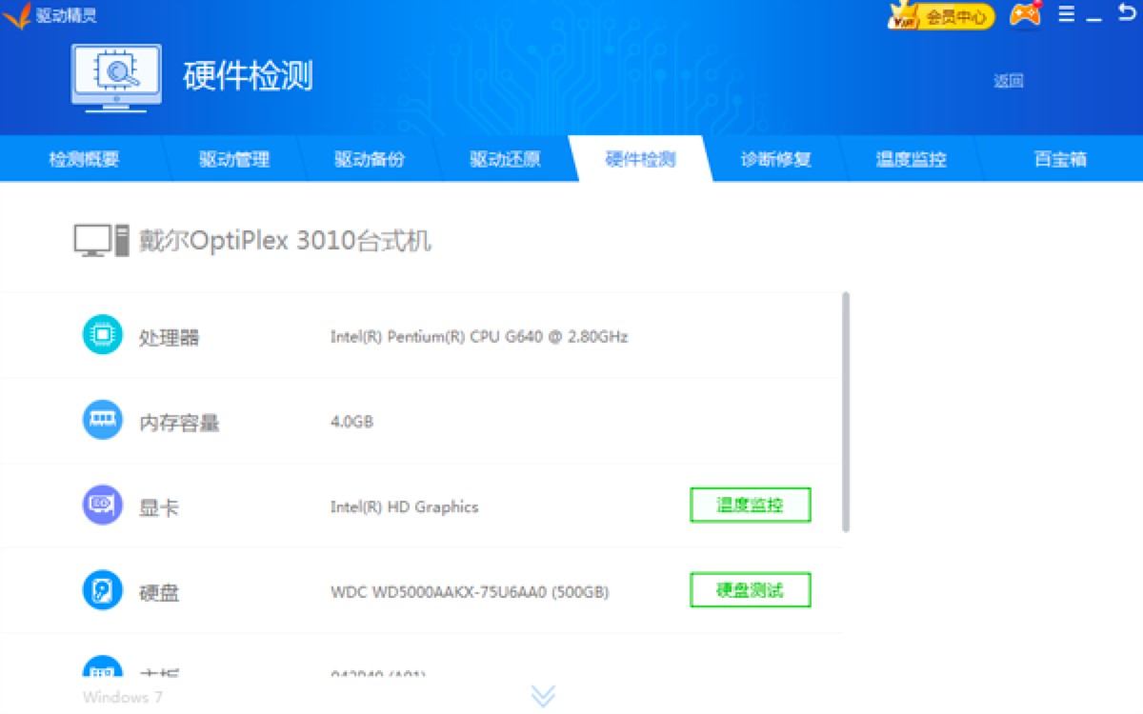Click the 内存容量 memory icon
The width and height of the screenshot is (1143, 714).
click(x=103, y=420)
